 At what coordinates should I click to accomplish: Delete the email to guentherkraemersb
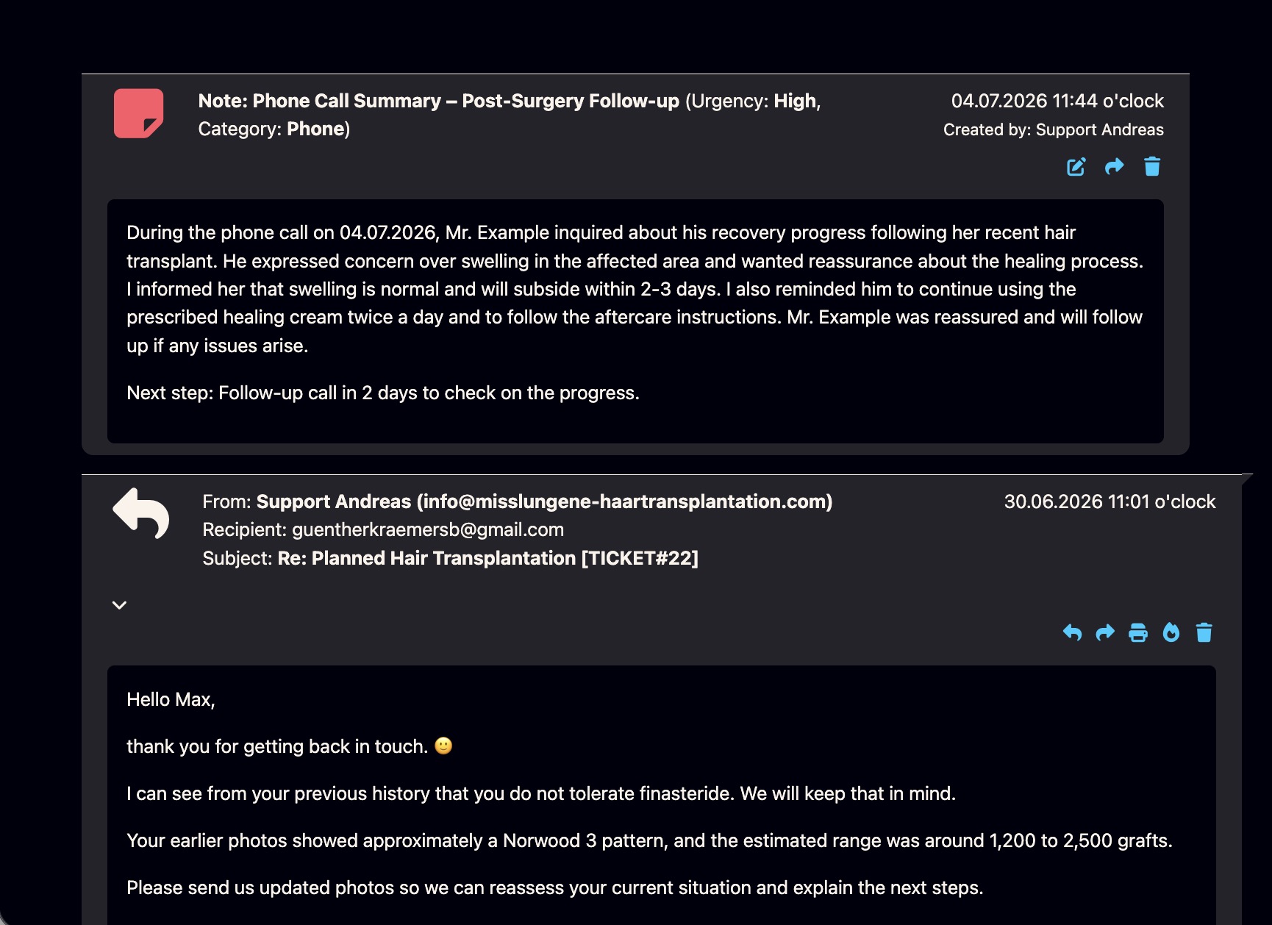(1204, 632)
